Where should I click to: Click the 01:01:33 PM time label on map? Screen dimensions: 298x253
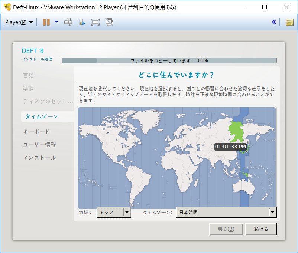(x=230, y=147)
